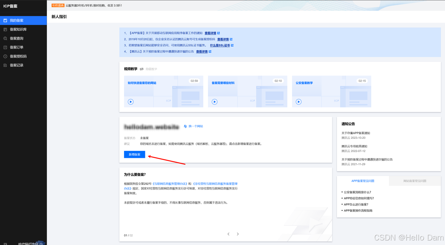
Task: Open APP备案操作流程指南
Action: tap(358, 210)
